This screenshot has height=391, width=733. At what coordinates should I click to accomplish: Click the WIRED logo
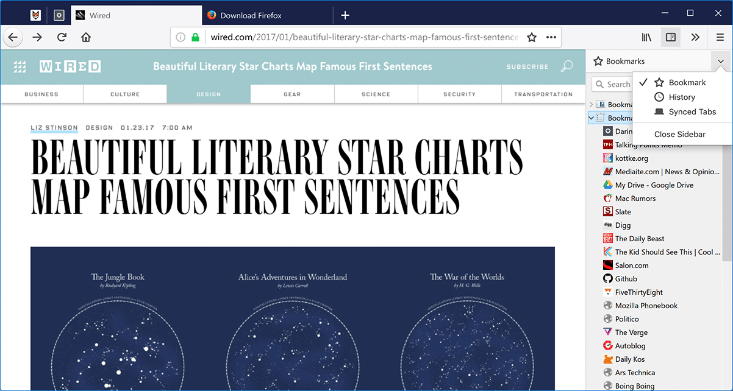point(70,66)
